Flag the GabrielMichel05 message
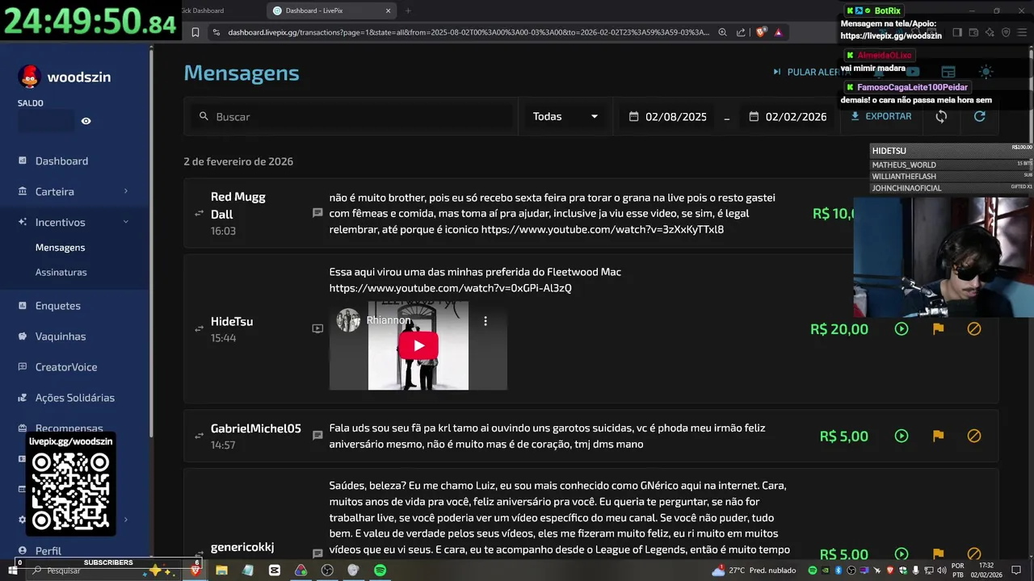 click(938, 436)
